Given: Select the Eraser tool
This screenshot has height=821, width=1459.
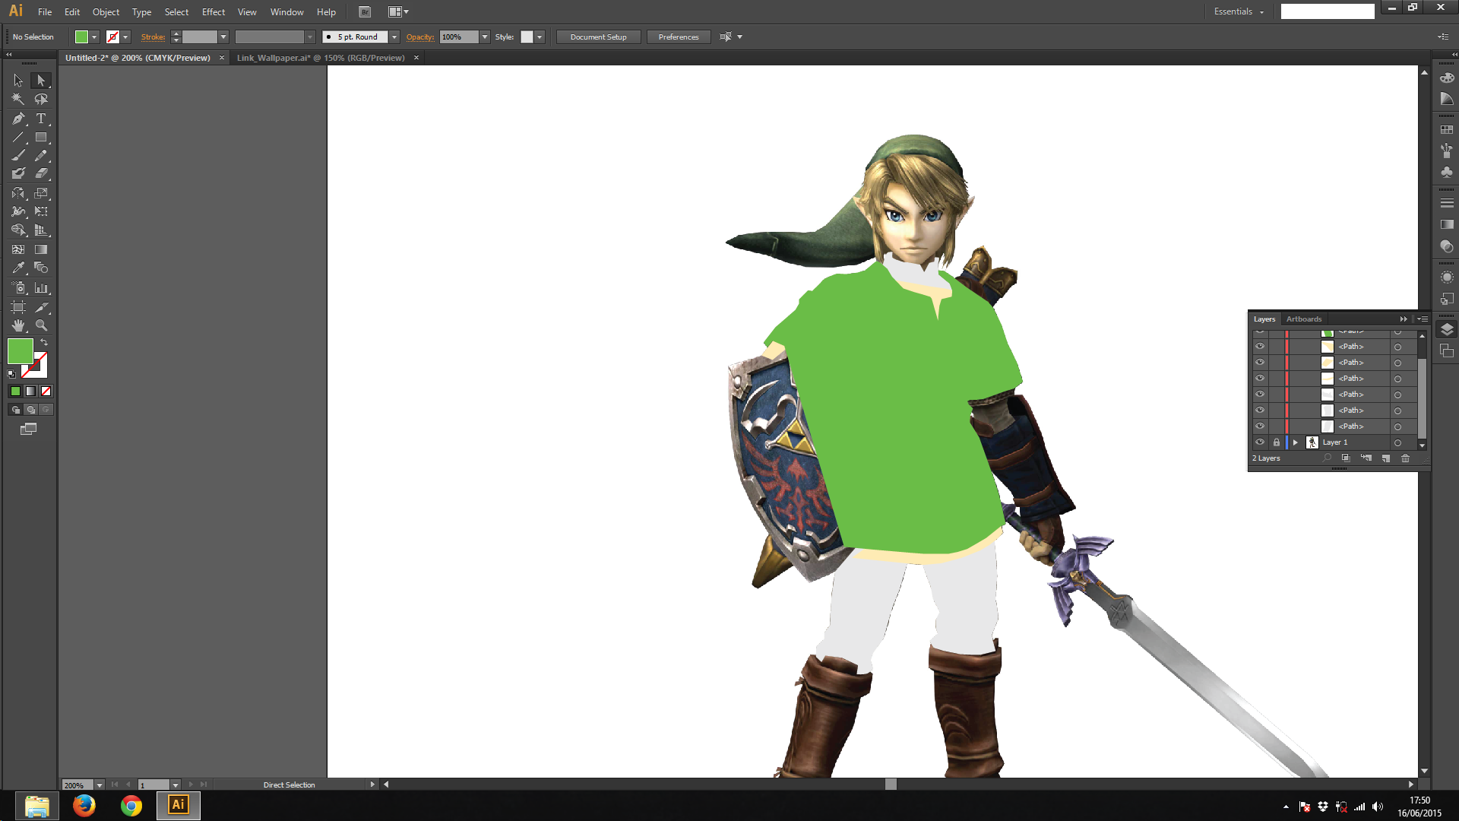Looking at the screenshot, I should 41,173.
